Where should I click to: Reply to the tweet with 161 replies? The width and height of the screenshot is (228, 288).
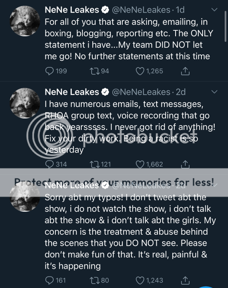click(50, 280)
